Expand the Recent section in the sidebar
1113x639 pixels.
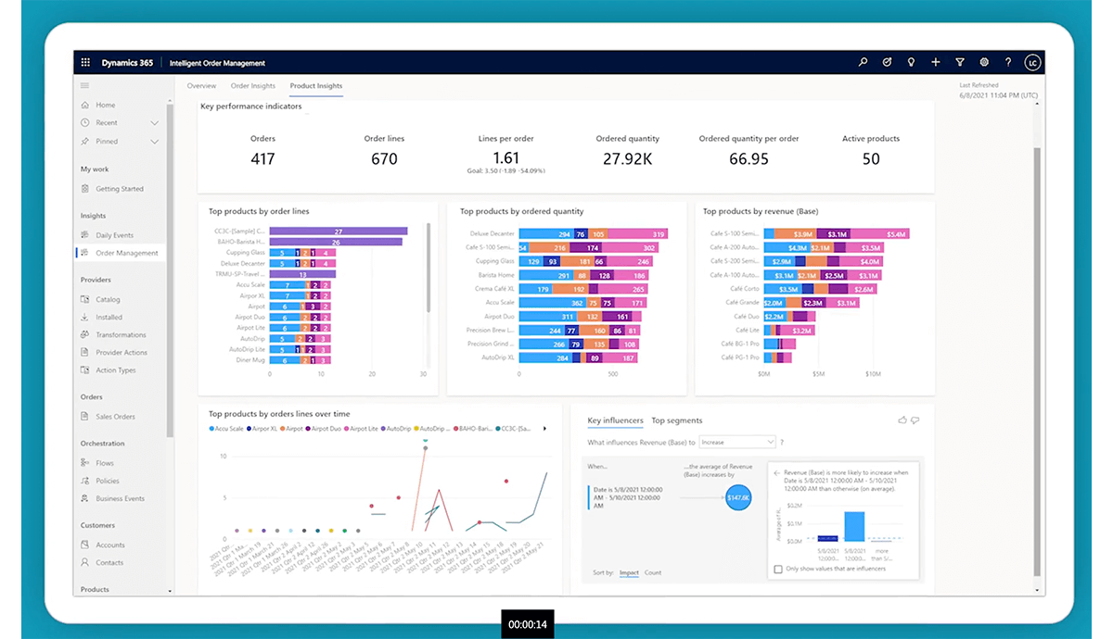coord(154,122)
